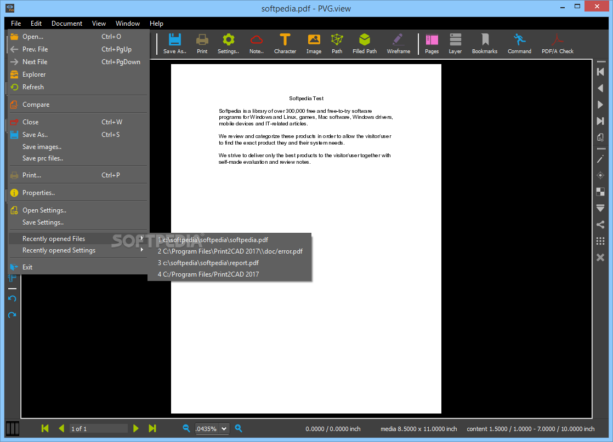613x442 pixels.
Task: Click the redo arrow in left sidebar
Action: (12, 315)
